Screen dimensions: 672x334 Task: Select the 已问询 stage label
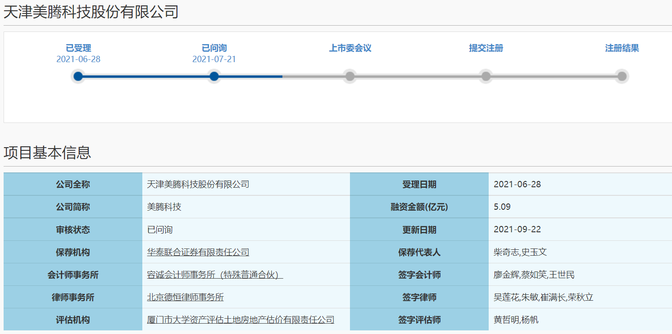[x=214, y=48]
